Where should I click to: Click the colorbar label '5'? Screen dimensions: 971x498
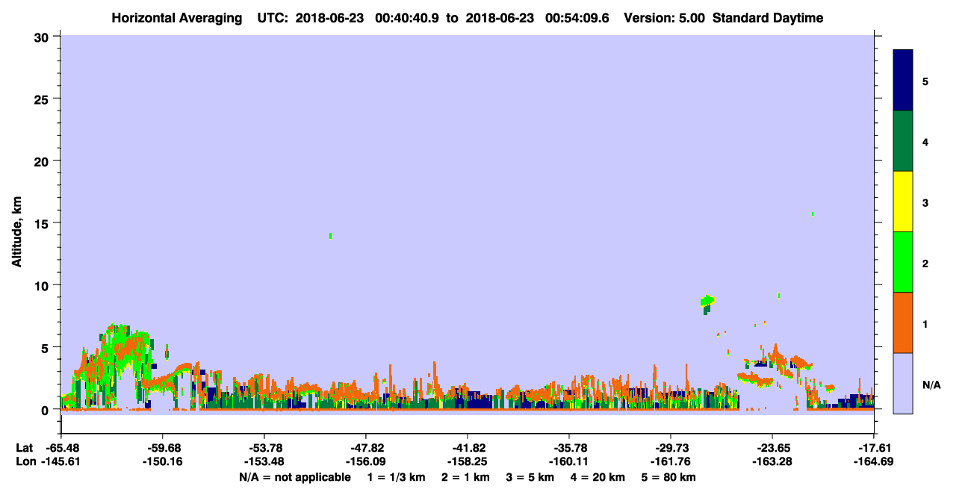[925, 81]
